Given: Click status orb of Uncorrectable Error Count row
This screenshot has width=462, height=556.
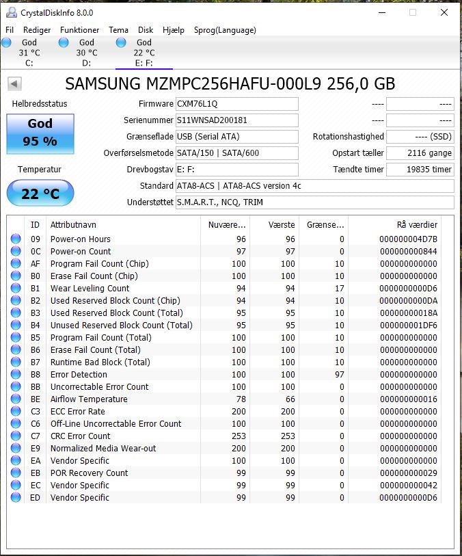Looking at the screenshot, I should [16, 386].
